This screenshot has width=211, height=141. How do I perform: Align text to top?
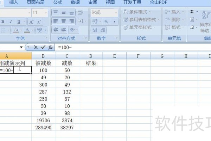pos(56,13)
